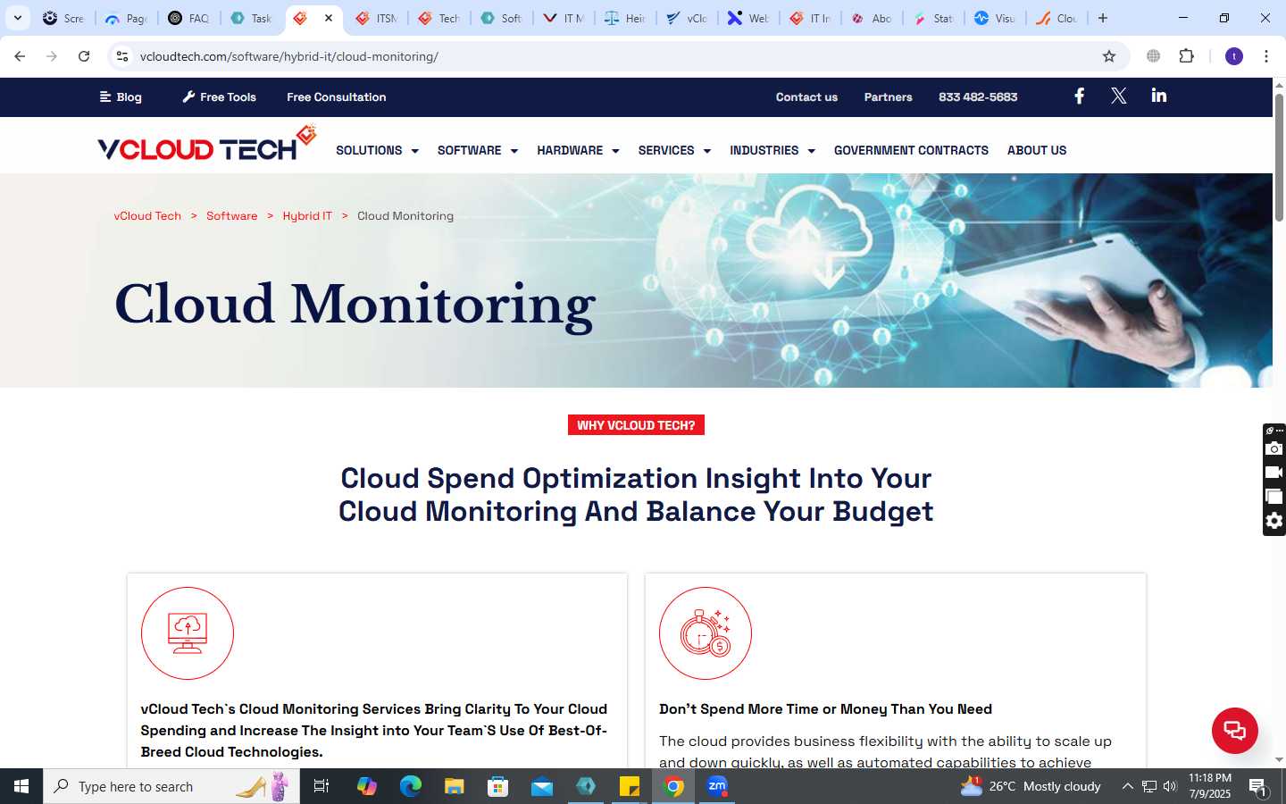Click the Contact us link

tap(806, 96)
